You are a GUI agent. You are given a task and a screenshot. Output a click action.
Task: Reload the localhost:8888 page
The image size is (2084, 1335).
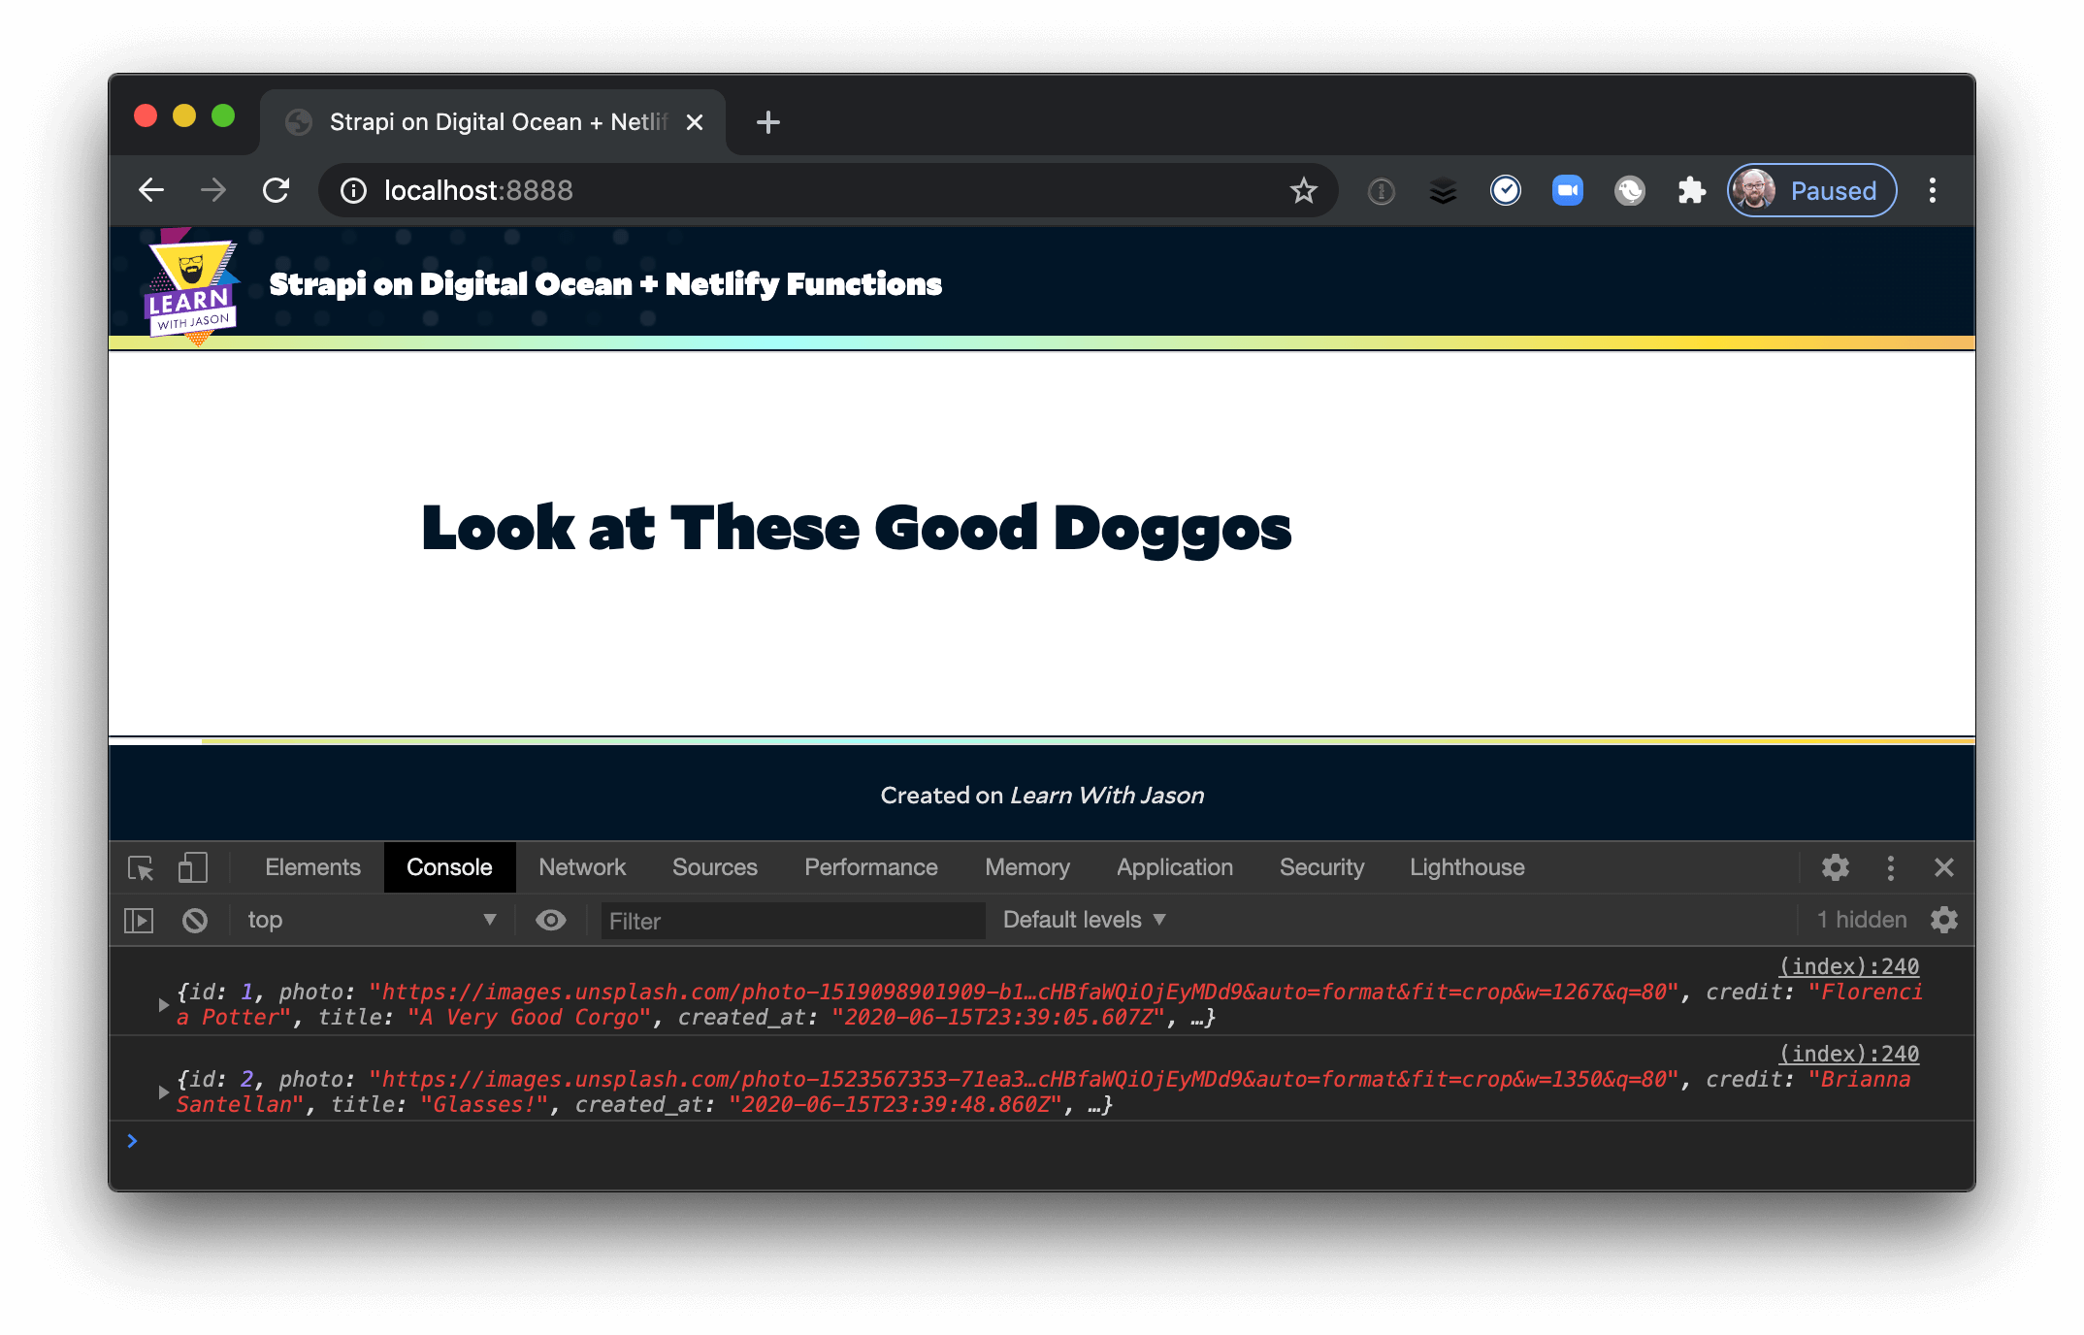tap(277, 190)
